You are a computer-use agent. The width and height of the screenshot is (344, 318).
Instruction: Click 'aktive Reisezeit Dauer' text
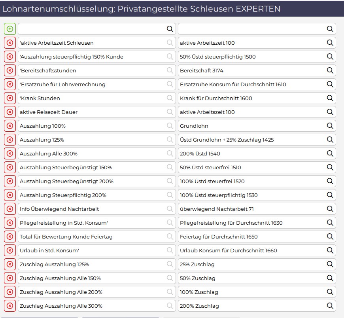tap(49, 112)
